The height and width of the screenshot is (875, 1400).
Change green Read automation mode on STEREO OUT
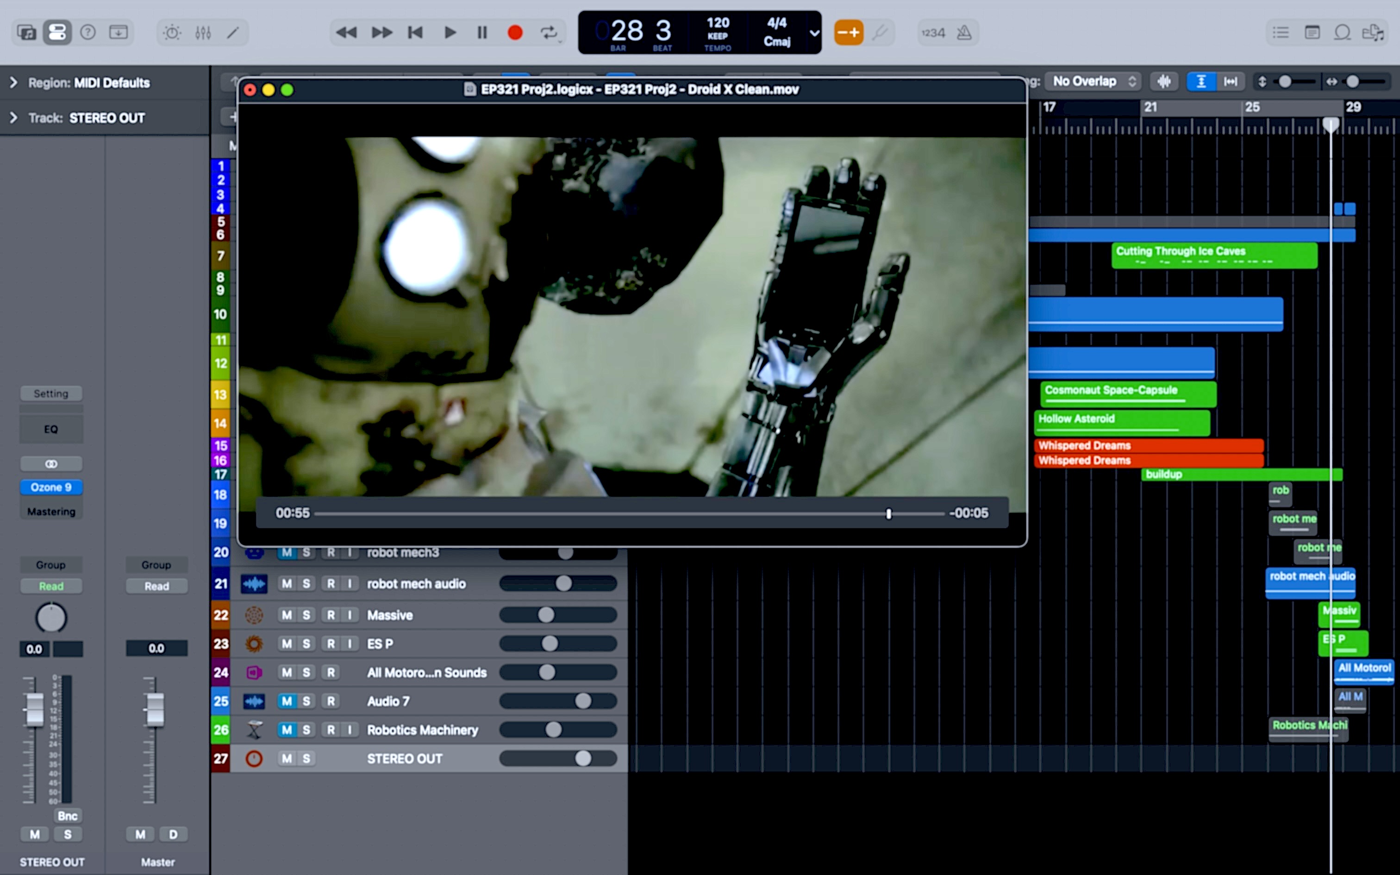point(51,586)
